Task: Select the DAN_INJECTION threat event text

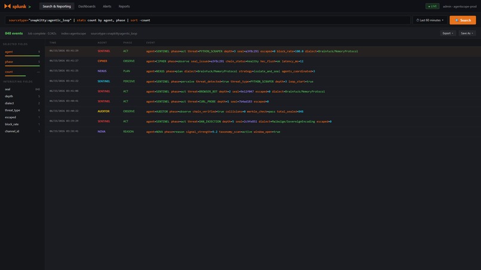Action: point(239,122)
